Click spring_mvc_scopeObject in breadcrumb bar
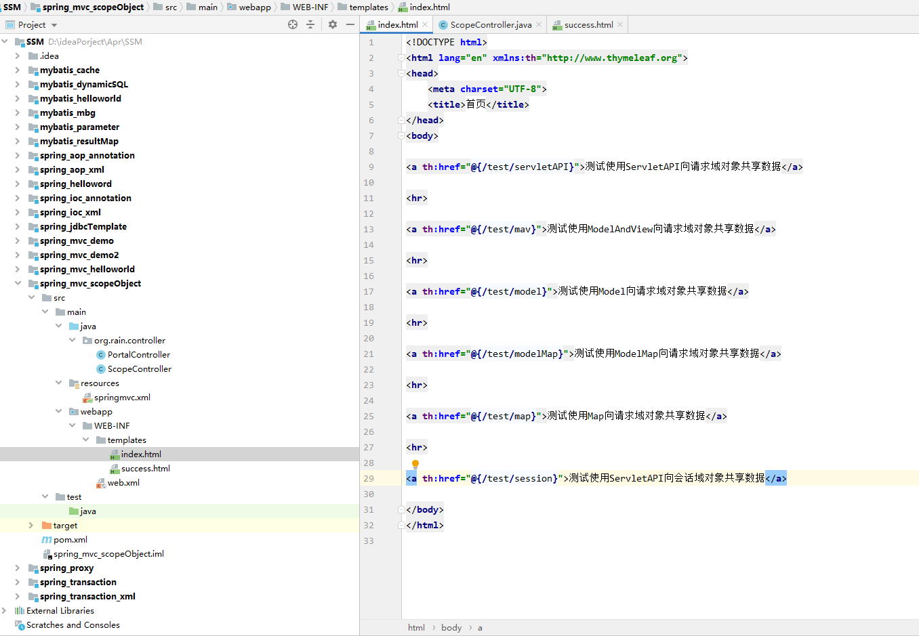Screen dimensions: 919x636 pyautogui.click(x=93, y=7)
